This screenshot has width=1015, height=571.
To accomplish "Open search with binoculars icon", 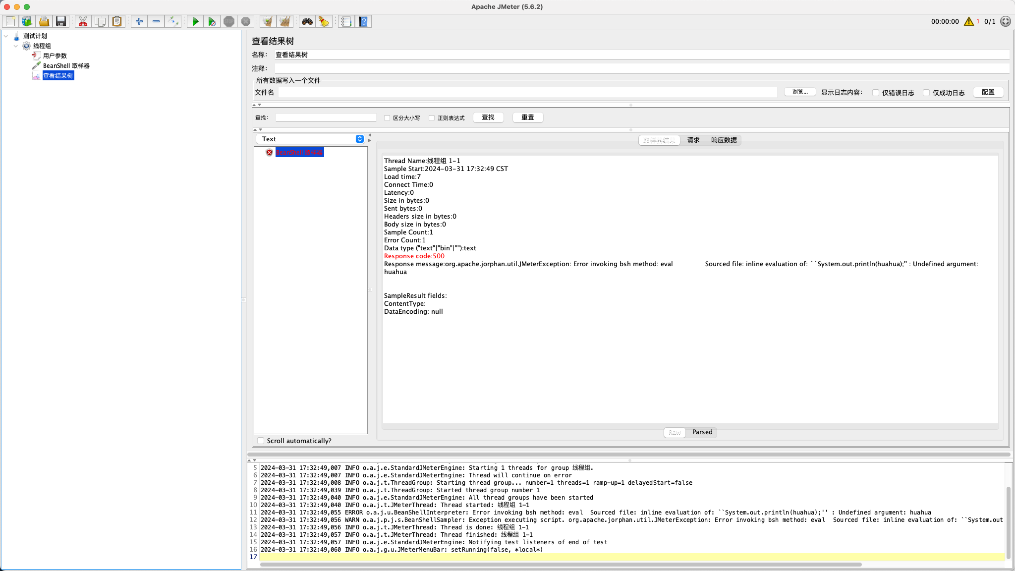I will pyautogui.click(x=307, y=21).
